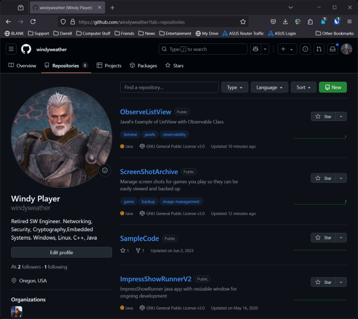Open the GitHub hamburger navigation menu
This screenshot has height=319, width=358.
(x=11, y=49)
